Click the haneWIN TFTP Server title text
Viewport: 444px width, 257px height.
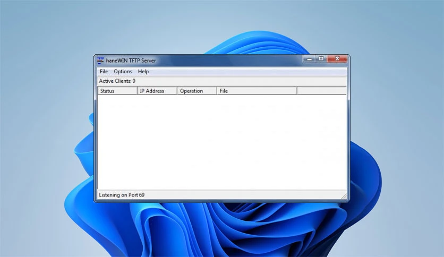131,61
